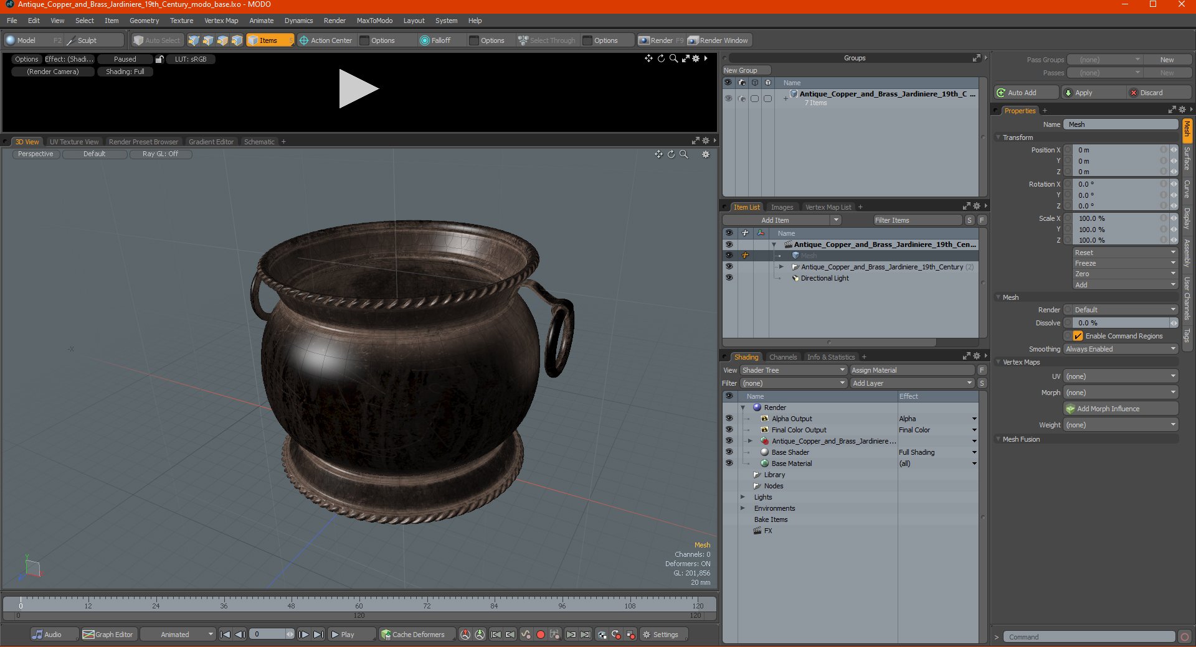Step to the next frame
1196x647 pixels.
click(303, 635)
